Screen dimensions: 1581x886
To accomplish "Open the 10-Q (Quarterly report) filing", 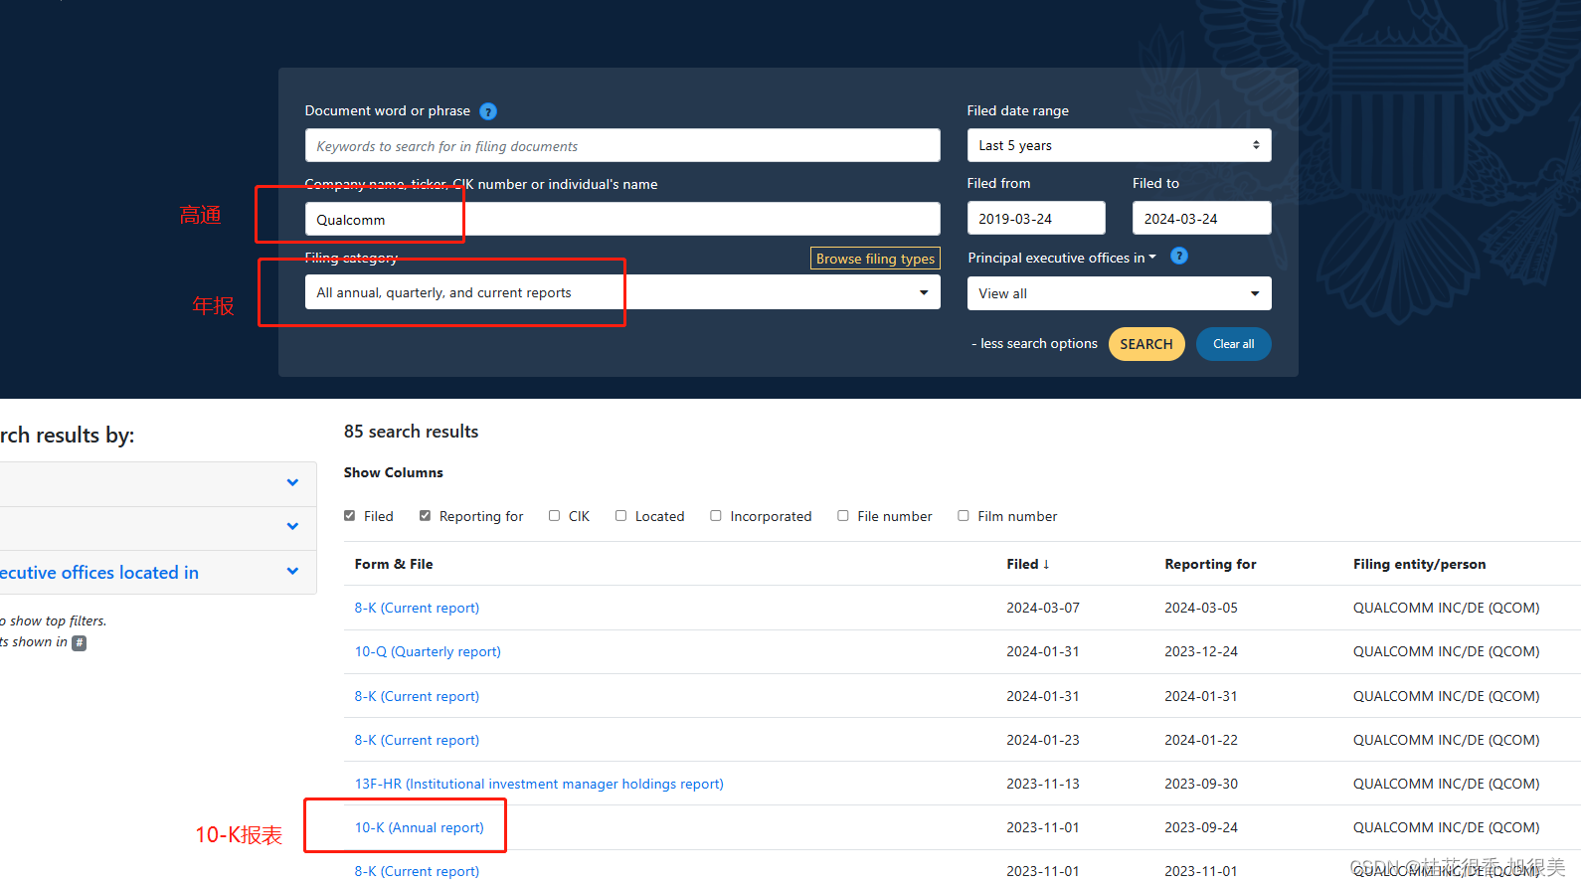I will pyautogui.click(x=428, y=652).
